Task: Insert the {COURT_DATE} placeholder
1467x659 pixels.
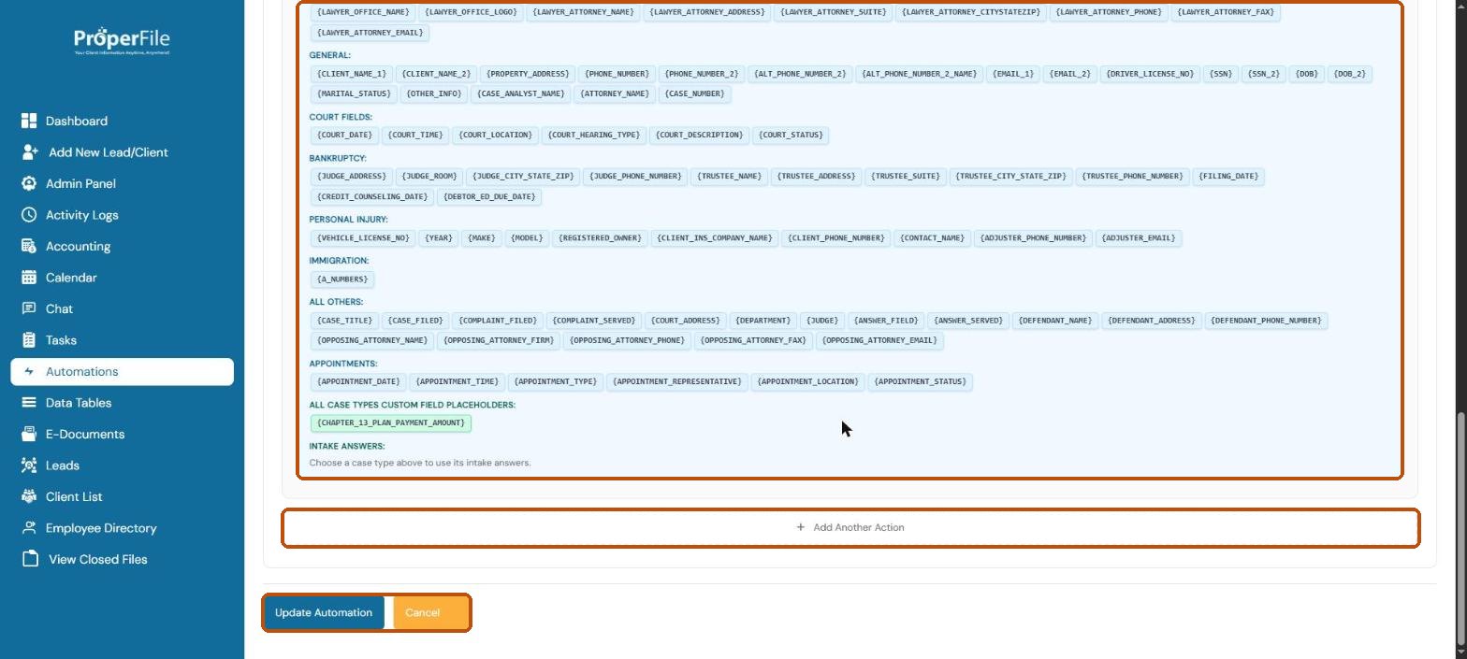Action: (344, 136)
